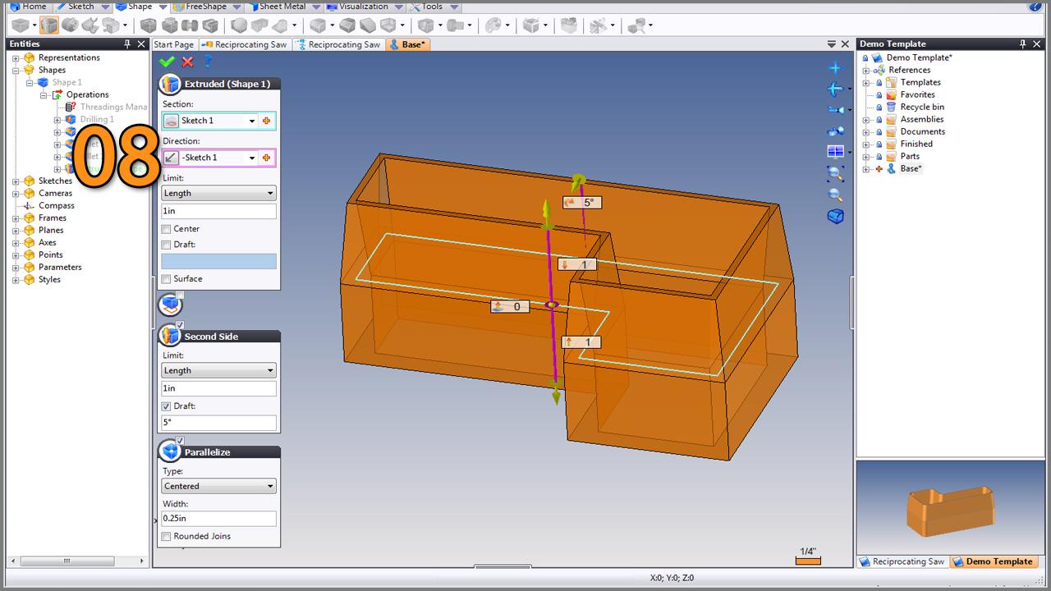1051x591 pixels.
Task: Confirm the extrusion with the green checkmark
Action: coord(167,62)
